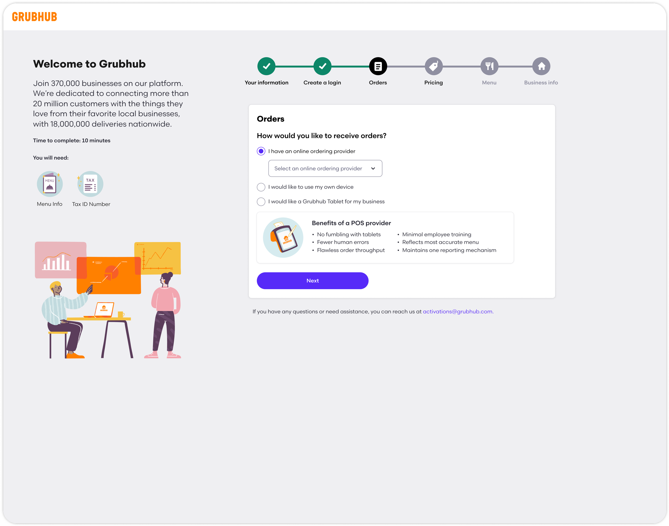Click the Grubhub logo in header

click(35, 17)
